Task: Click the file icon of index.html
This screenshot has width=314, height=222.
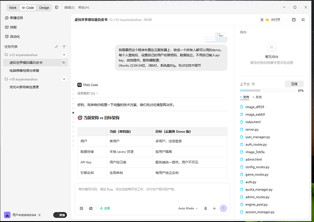Action: pos(242,122)
